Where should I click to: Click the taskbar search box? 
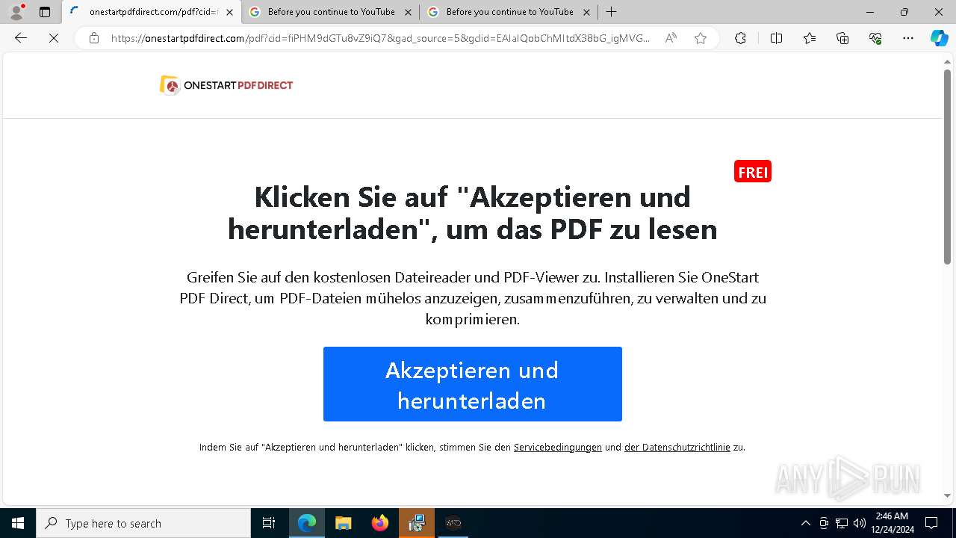tap(143, 523)
